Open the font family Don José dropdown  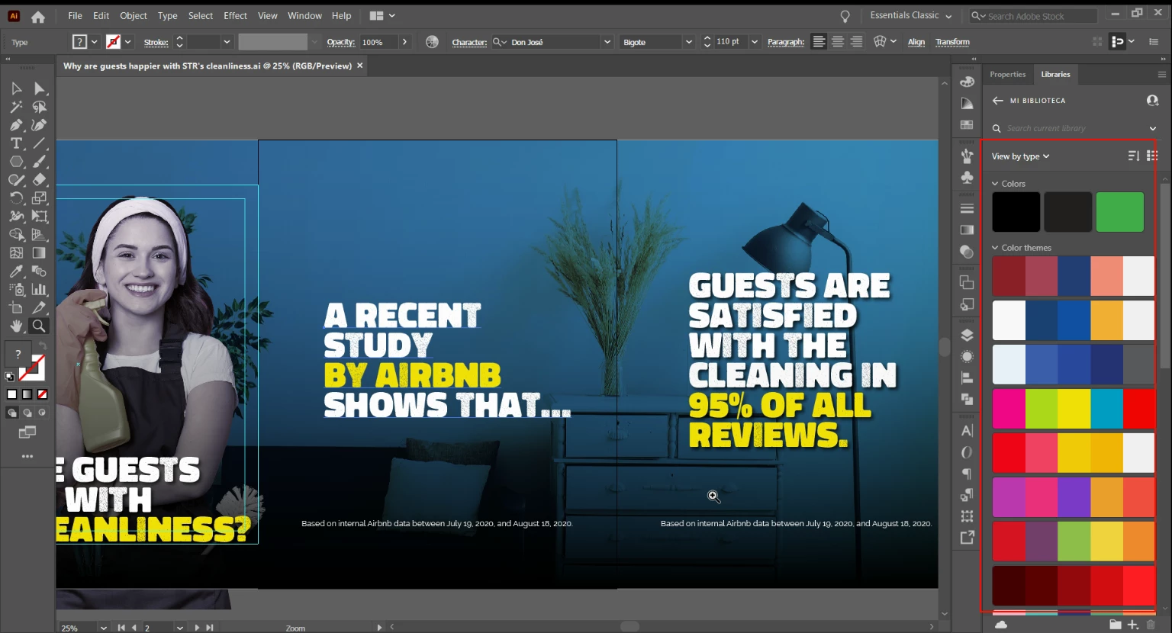[x=607, y=42]
